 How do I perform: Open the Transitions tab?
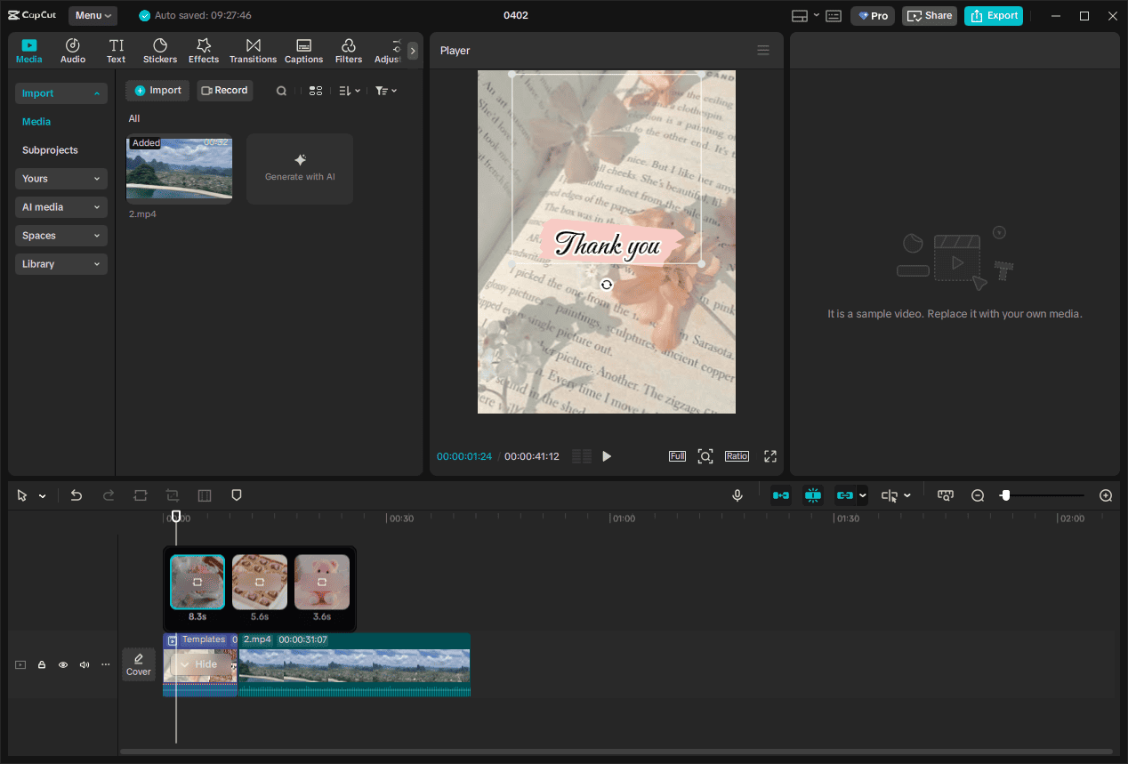253,50
